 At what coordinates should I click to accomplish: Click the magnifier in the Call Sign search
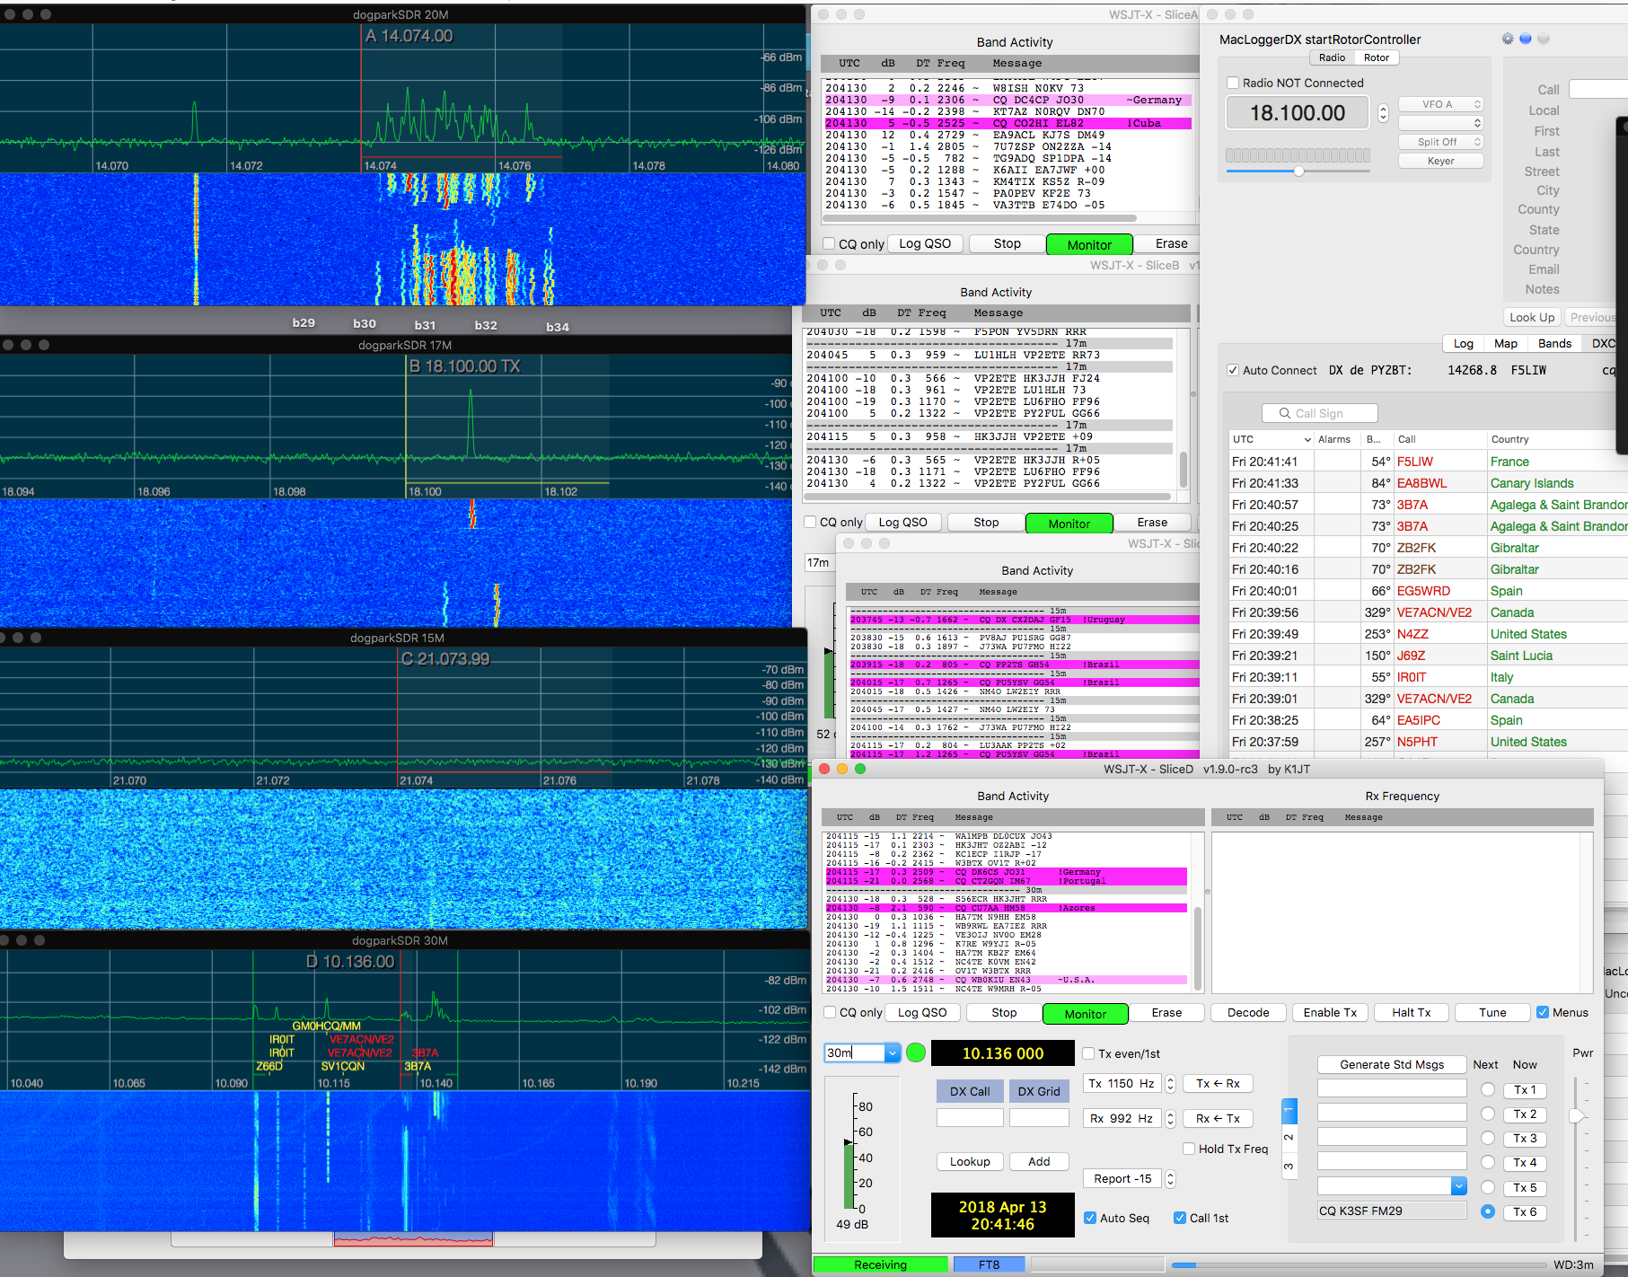click(1284, 413)
